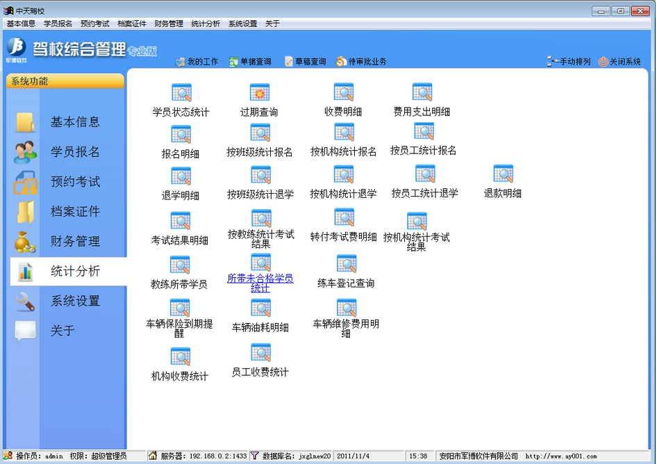Open 基本信息 menu in menu bar
This screenshot has height=464, width=657.
(x=21, y=24)
